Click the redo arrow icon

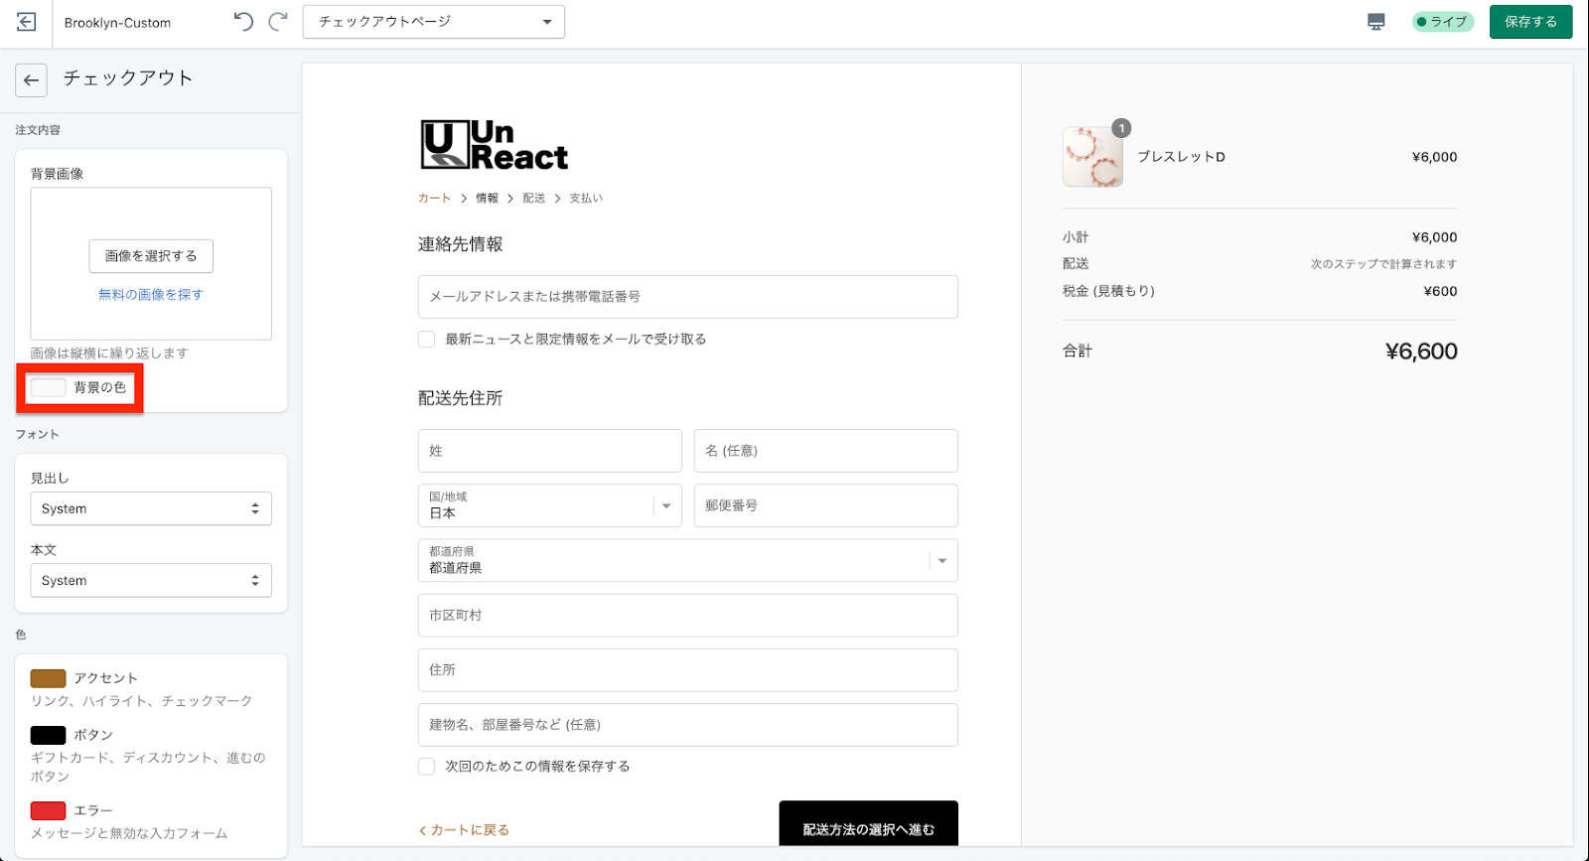278,22
